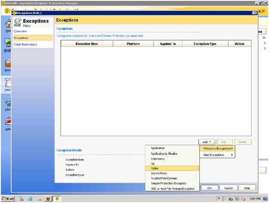270x203 pixels.
Task: Choose Trusted Web Domain menu entry
Action: coord(172,178)
